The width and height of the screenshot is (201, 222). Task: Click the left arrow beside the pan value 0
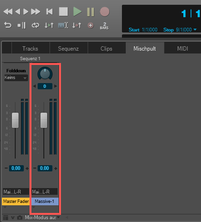pos(34,86)
